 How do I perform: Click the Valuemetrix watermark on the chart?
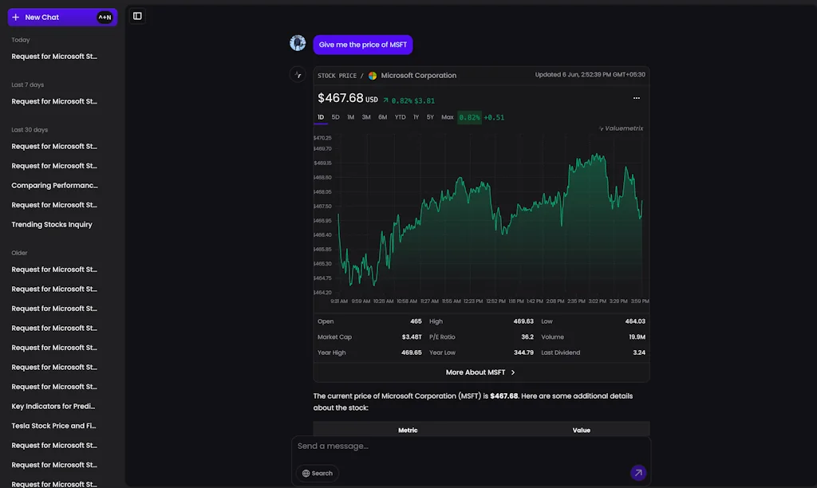click(622, 128)
